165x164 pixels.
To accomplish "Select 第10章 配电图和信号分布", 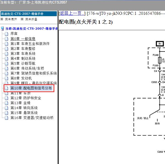I will [x=31, y=88].
